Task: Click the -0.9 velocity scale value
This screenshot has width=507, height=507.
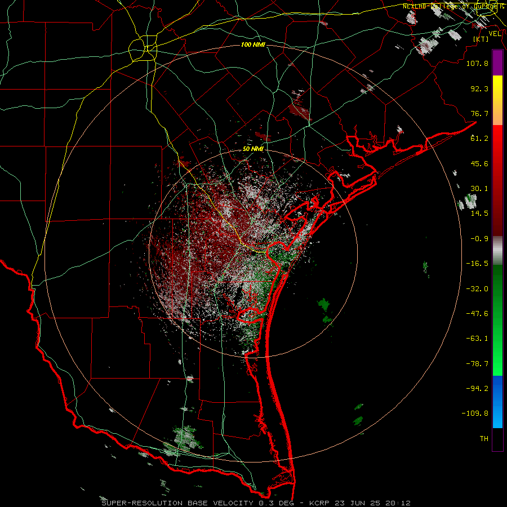Action: [x=479, y=239]
